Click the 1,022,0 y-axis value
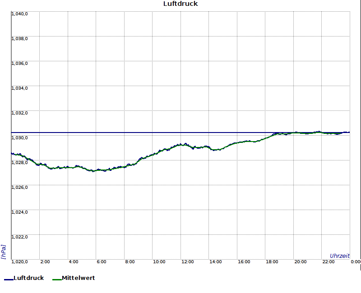The height and width of the screenshot is (293, 361). point(19,237)
